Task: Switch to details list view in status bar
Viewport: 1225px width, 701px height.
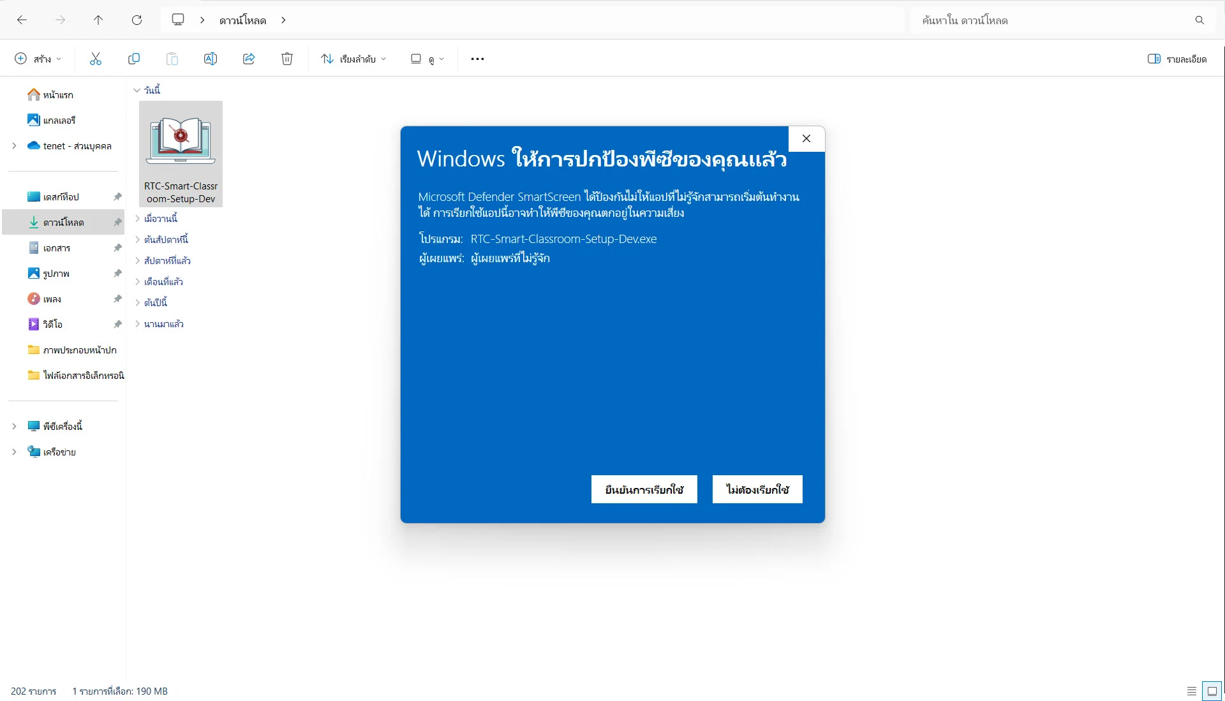Action: [x=1192, y=691]
